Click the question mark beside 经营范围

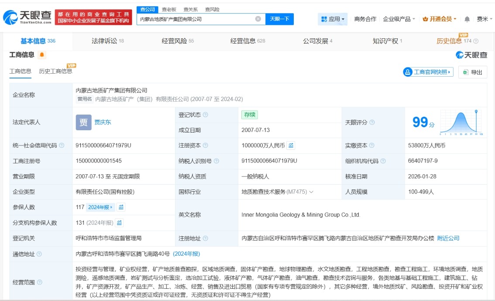click(40, 282)
